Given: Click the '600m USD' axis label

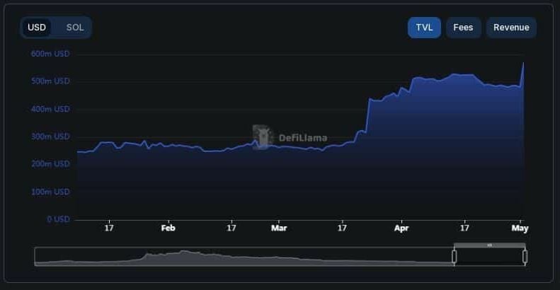Looking at the screenshot, I should point(50,54).
